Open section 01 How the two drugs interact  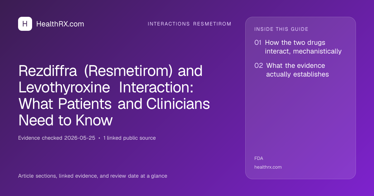coord(298,47)
